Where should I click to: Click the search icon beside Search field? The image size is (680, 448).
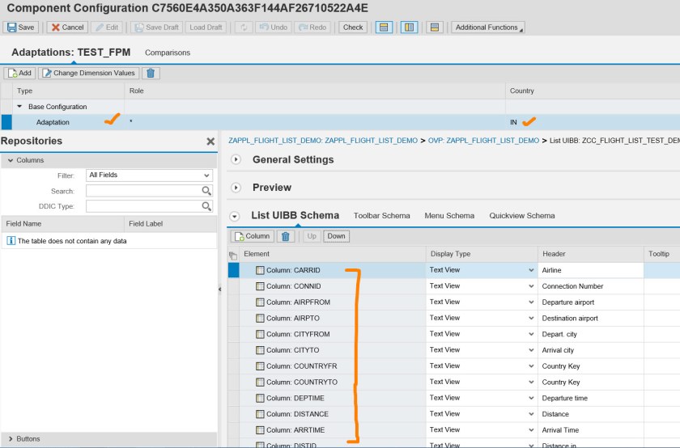[206, 191]
